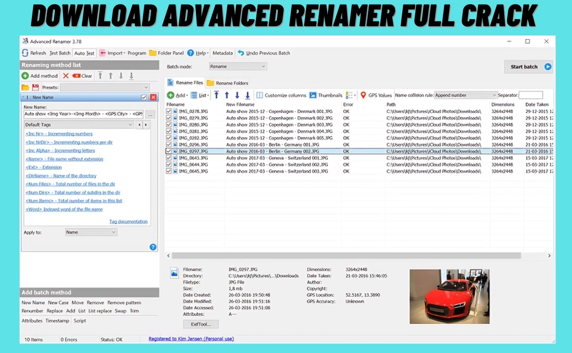Click the Test Batch toolbar item
This screenshot has height=353, width=572.
coord(60,53)
